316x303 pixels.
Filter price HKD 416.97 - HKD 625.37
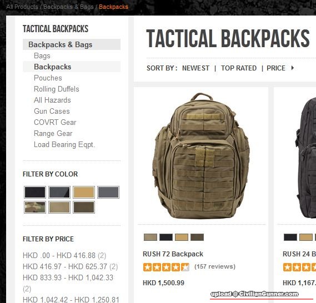coord(71,266)
